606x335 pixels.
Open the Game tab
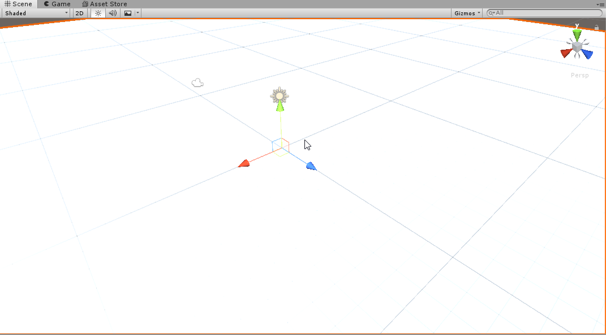coord(57,4)
